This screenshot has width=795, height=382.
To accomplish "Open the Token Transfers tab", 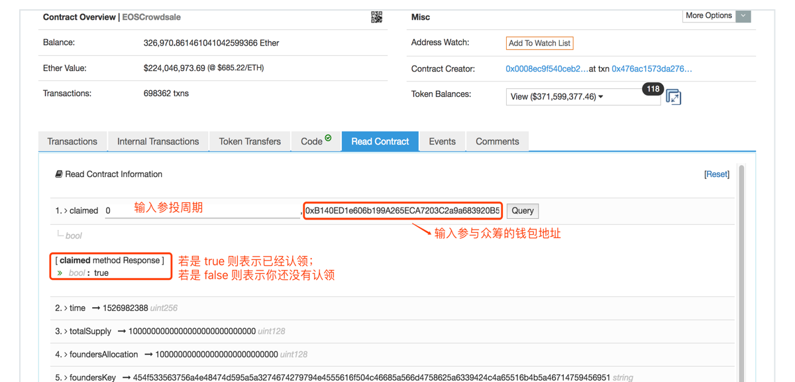I will point(250,141).
